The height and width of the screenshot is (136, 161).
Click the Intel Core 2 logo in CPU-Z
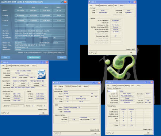click(42, 74)
